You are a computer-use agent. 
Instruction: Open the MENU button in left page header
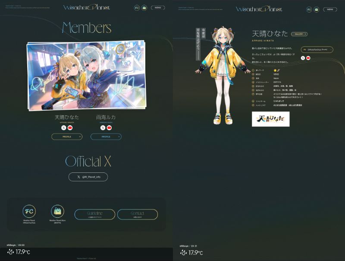(158, 8)
